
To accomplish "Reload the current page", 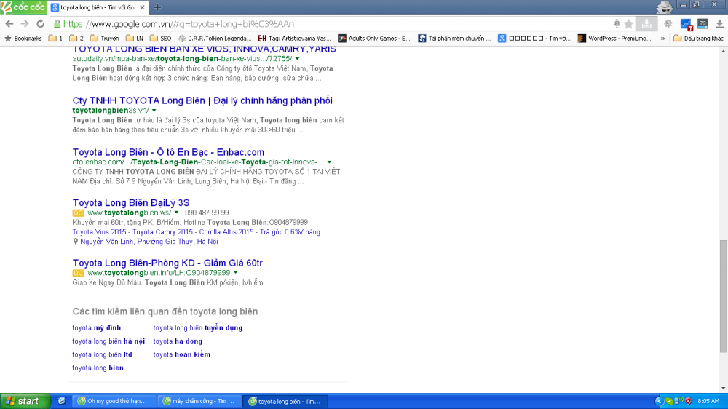I will 40,24.
